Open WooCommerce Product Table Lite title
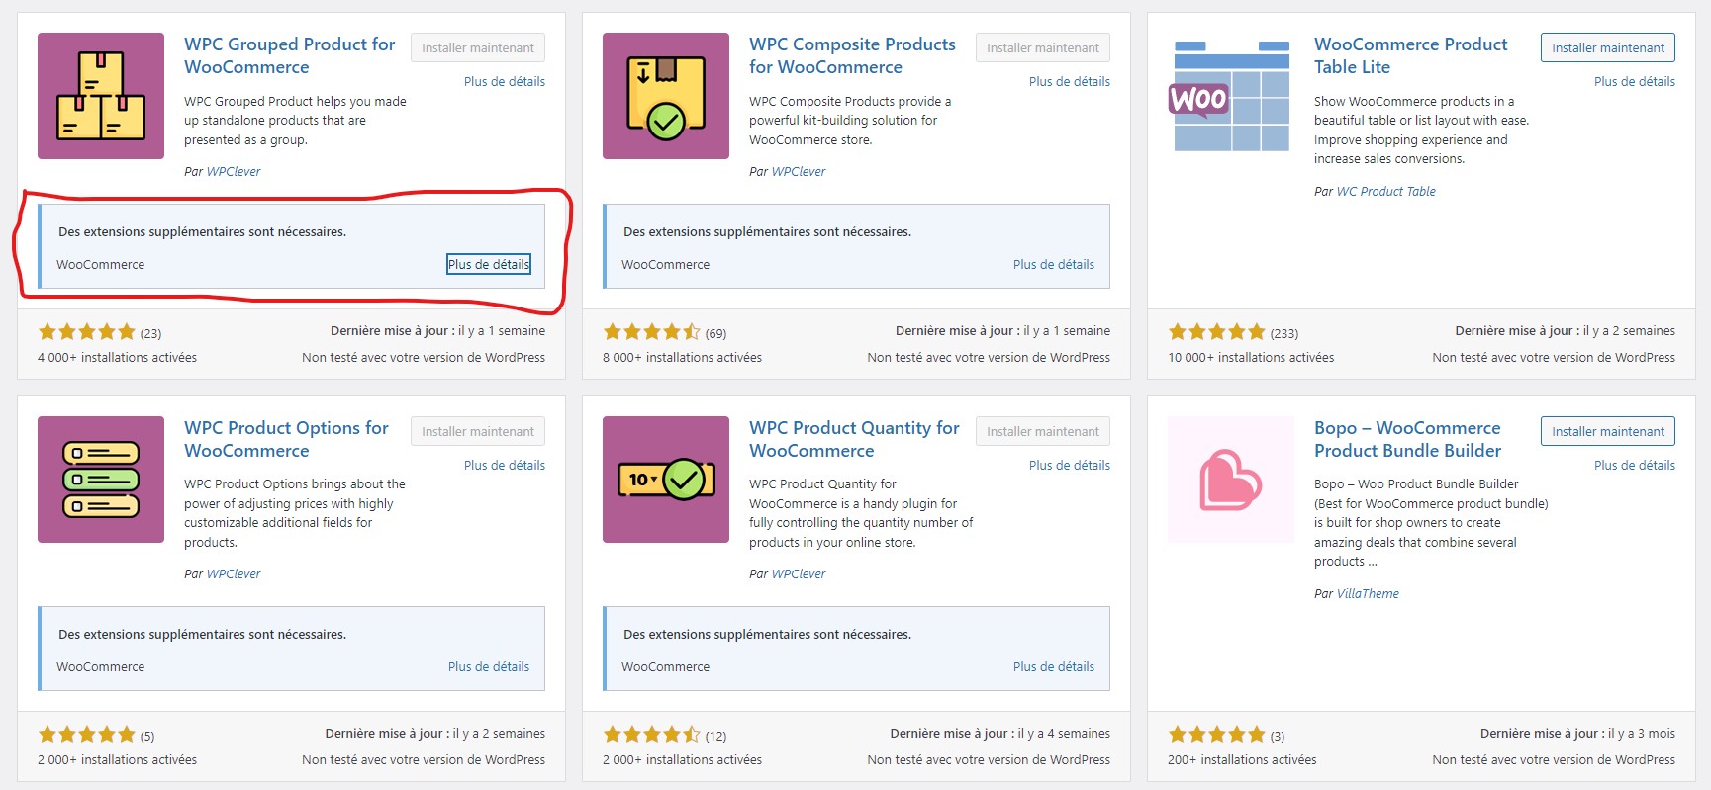Image resolution: width=1711 pixels, height=790 pixels. (x=1410, y=55)
